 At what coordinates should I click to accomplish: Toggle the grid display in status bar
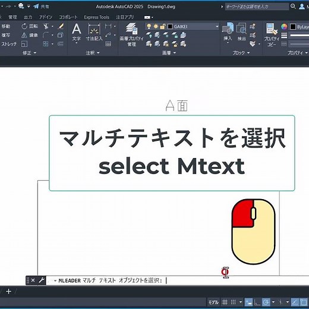(x=225, y=302)
